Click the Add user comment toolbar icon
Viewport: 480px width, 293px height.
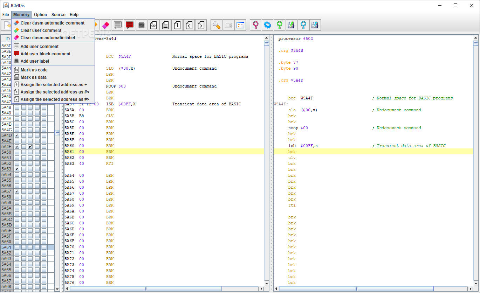[118, 25]
